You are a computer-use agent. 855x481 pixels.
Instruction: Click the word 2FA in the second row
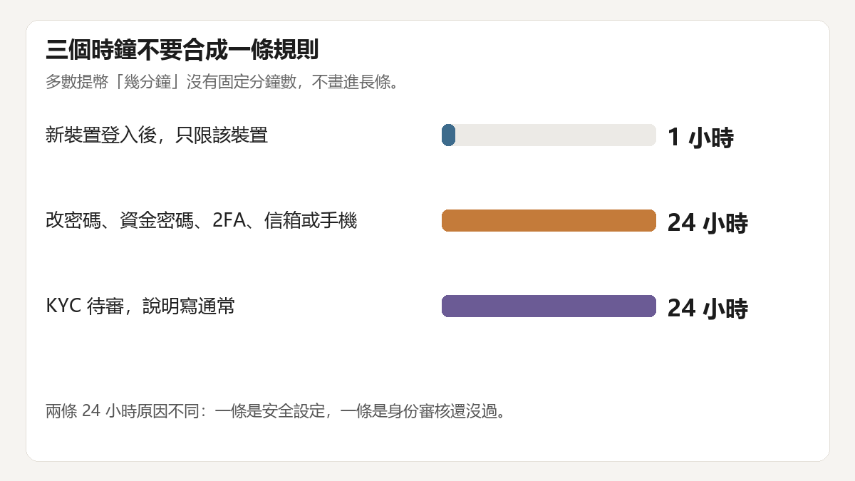(229, 221)
